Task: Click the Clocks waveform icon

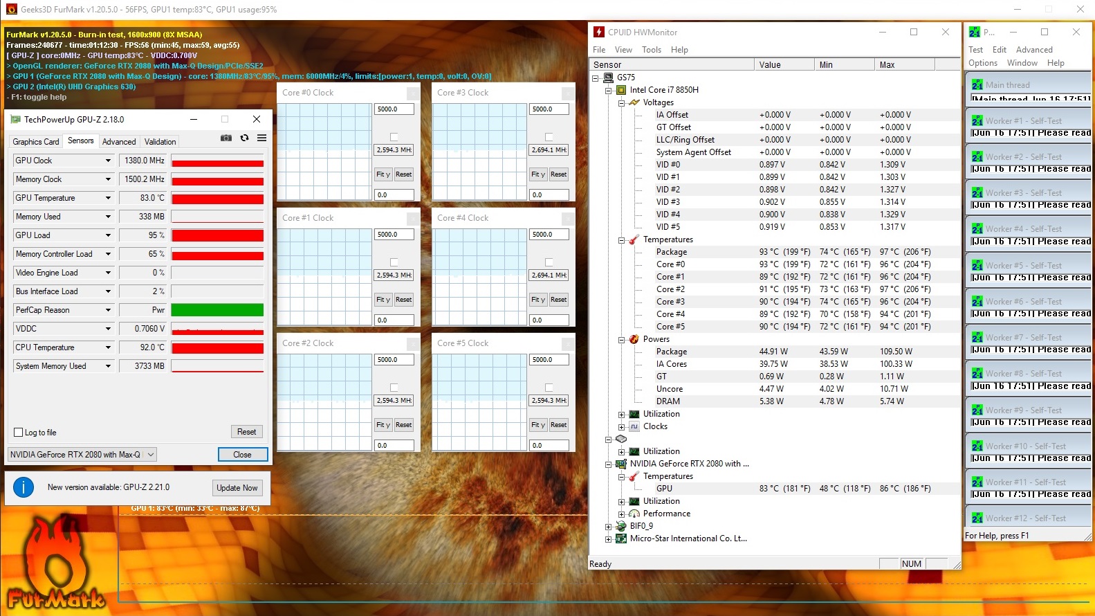Action: coord(634,426)
